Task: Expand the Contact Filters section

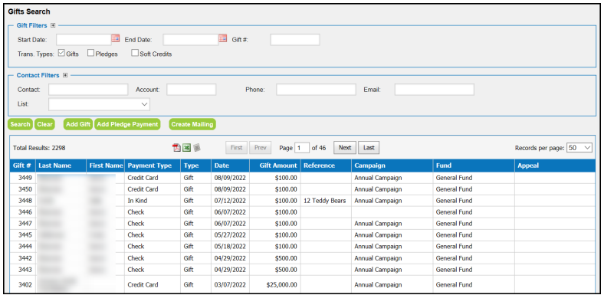Action: click(x=65, y=76)
